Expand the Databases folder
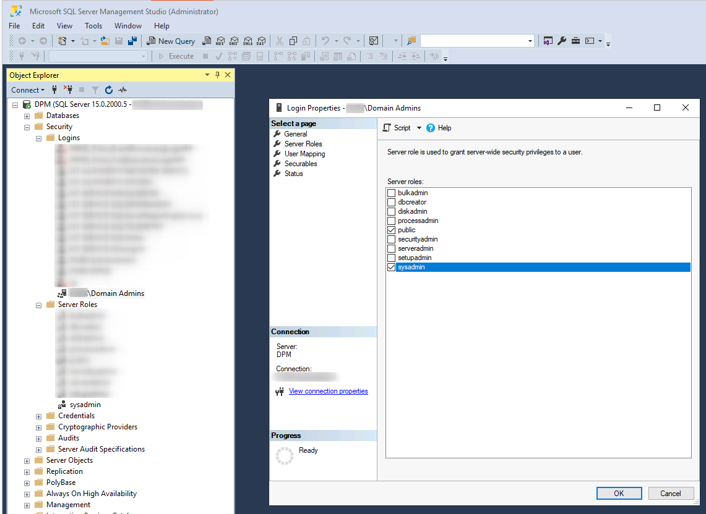 (27, 116)
